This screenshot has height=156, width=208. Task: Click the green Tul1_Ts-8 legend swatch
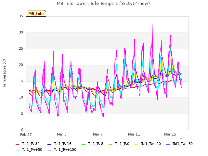point(83,144)
